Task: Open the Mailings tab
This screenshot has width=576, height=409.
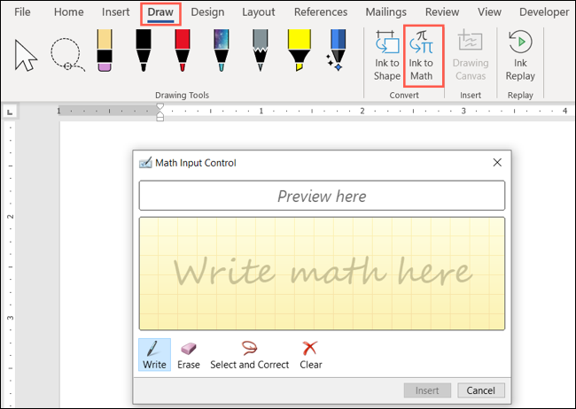Action: click(x=386, y=12)
